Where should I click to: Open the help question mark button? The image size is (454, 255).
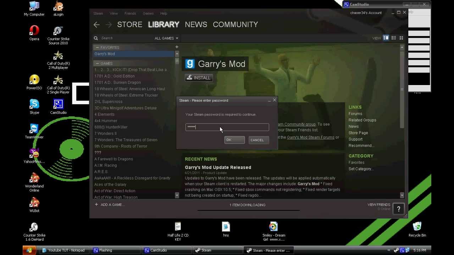[x=398, y=209]
